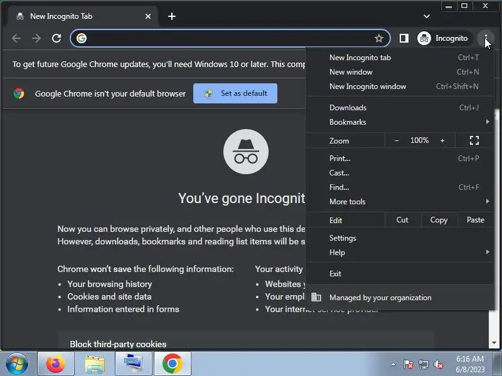Click the page scrollbar down arrow
The image size is (502, 376).
pyautogui.click(x=494, y=343)
